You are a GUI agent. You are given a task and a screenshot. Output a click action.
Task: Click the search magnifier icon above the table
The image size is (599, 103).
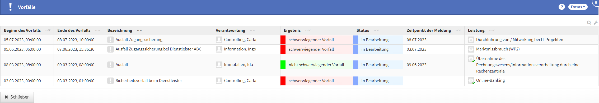click(589, 23)
